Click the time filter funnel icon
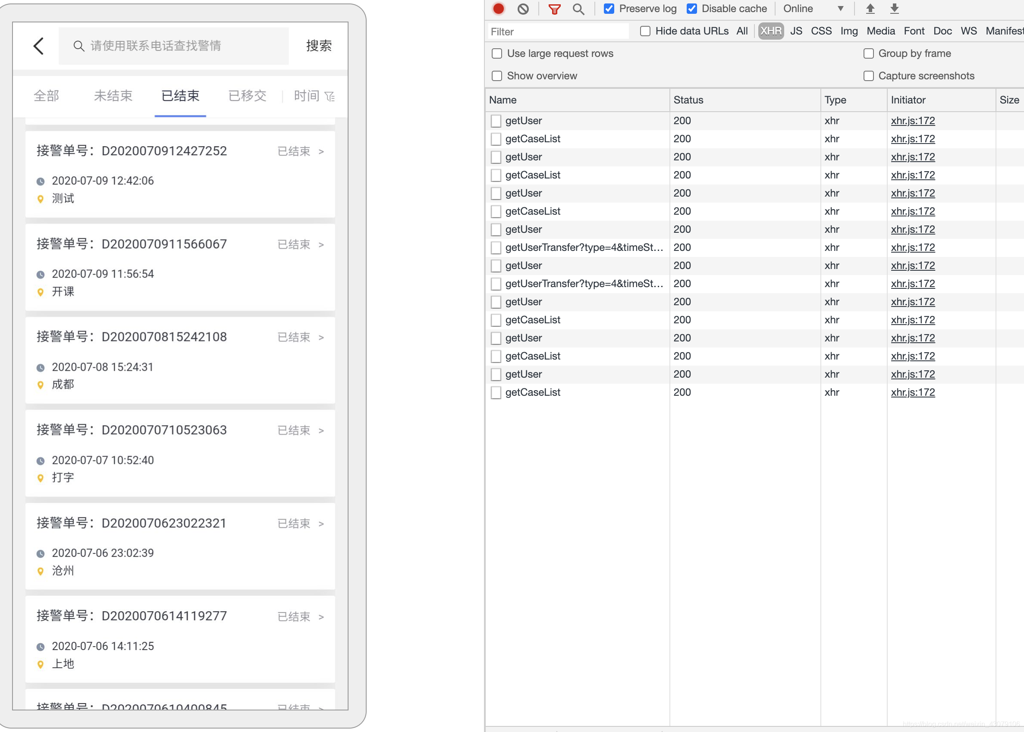 coord(330,97)
